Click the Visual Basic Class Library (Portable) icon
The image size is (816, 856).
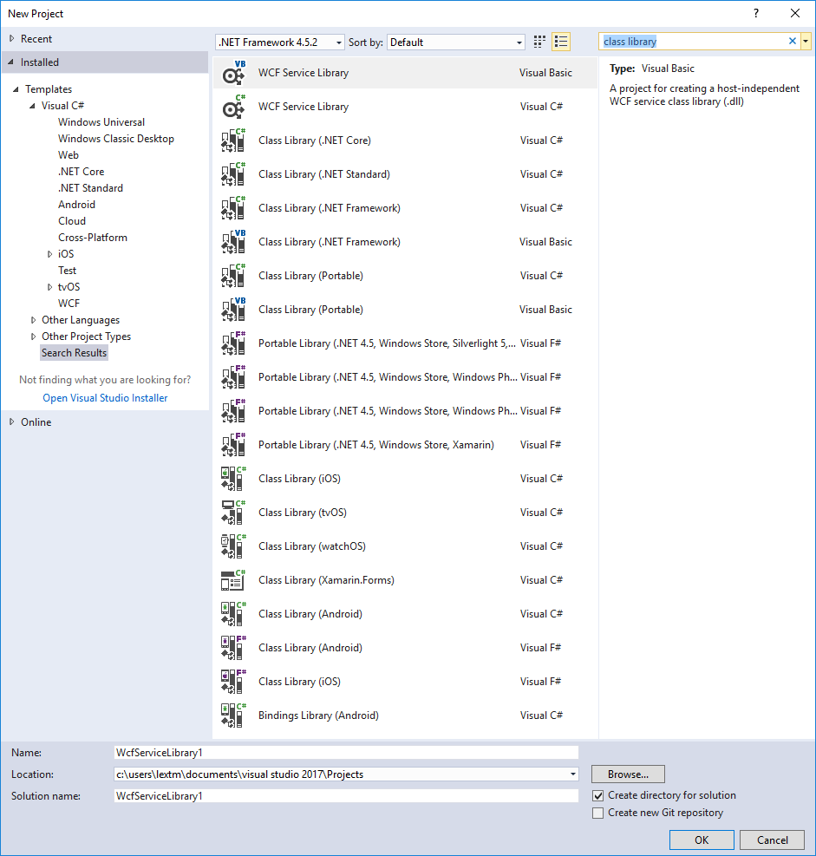pyautogui.click(x=232, y=309)
